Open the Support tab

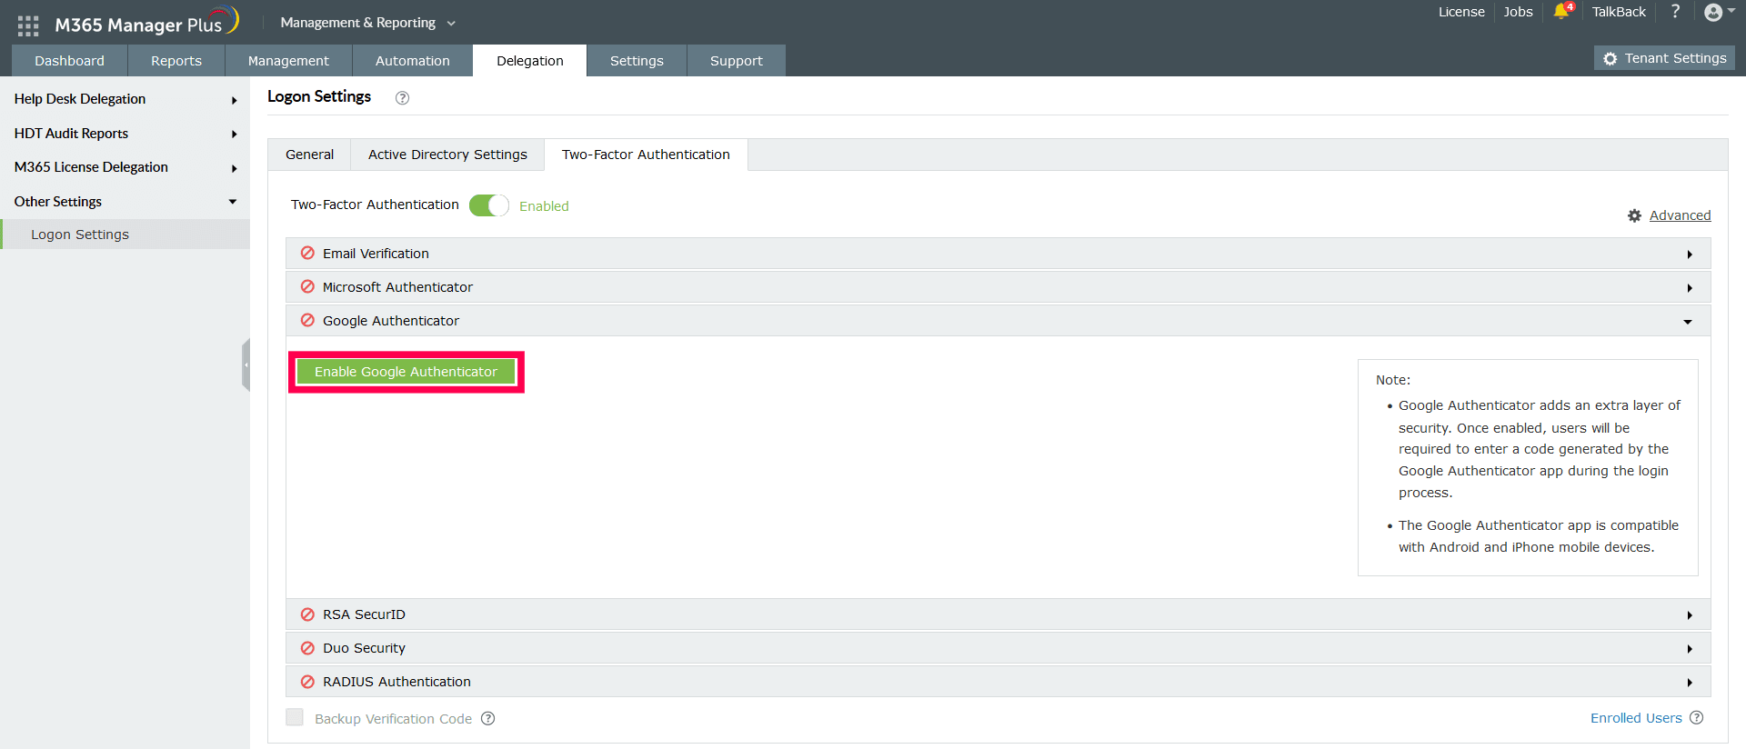point(737,61)
